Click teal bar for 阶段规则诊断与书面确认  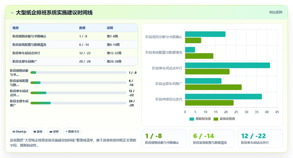coord(205,34)
